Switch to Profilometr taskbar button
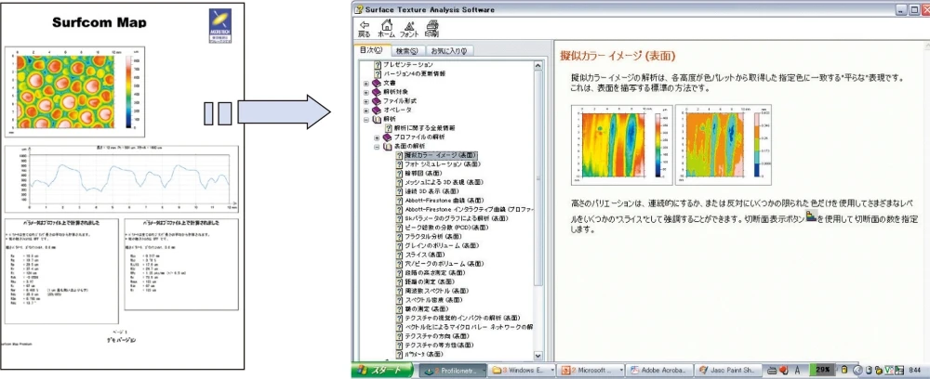This screenshot has height=379, width=930. pos(453,370)
